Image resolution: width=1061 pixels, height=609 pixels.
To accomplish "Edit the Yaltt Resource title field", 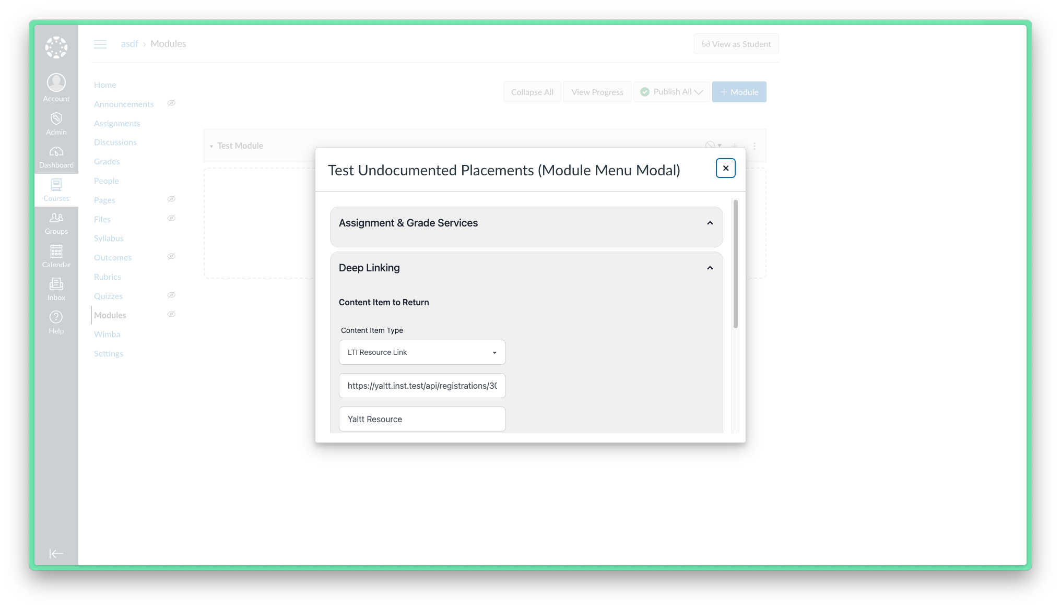I will tap(422, 419).
